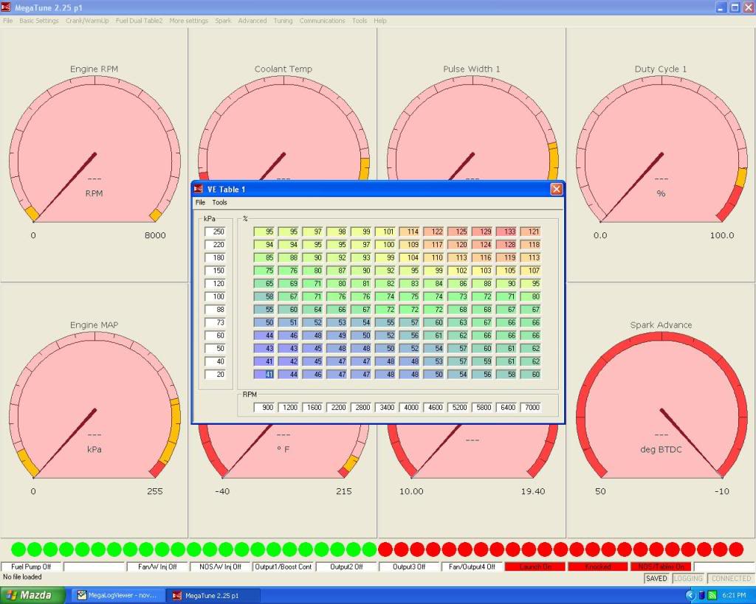Select the highlighted VE cell 41 at 20 kPa
Screen dimensions: 756x604
pyautogui.click(x=264, y=374)
